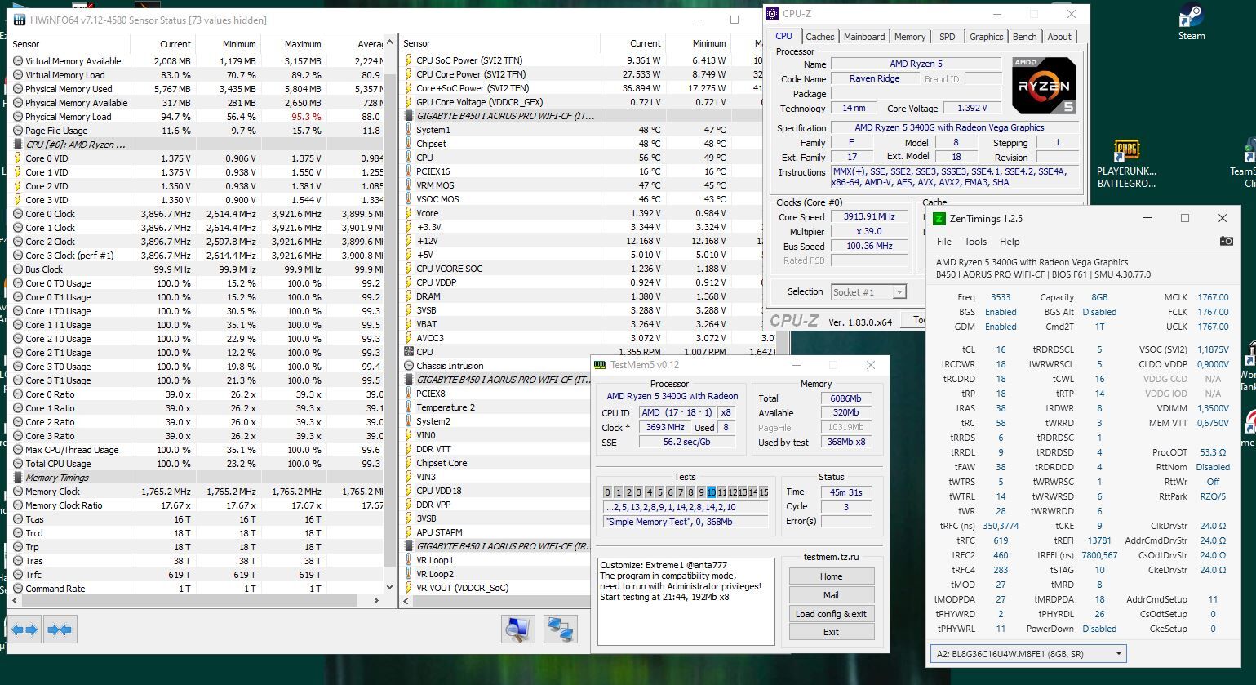Click the green Z icon in ZenTimings title bar
1256x685 pixels.
[x=939, y=218]
